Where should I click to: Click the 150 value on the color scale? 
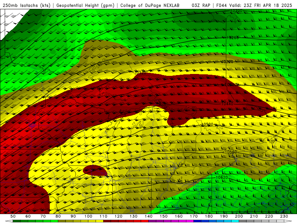pos(163,216)
